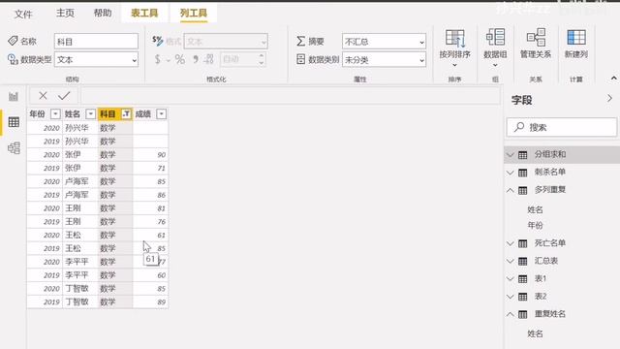Adjust the decimal places stepper

[261, 59]
